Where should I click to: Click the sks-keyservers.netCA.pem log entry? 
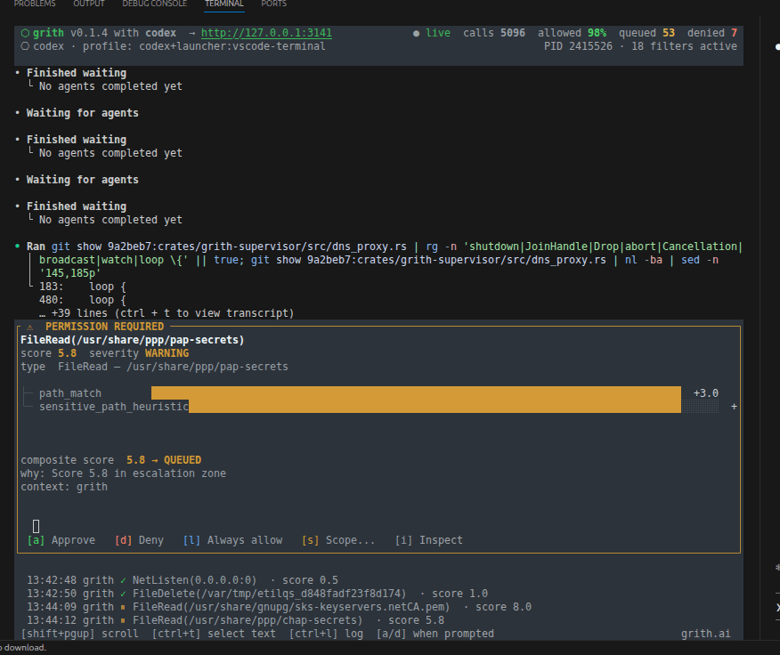(279, 607)
